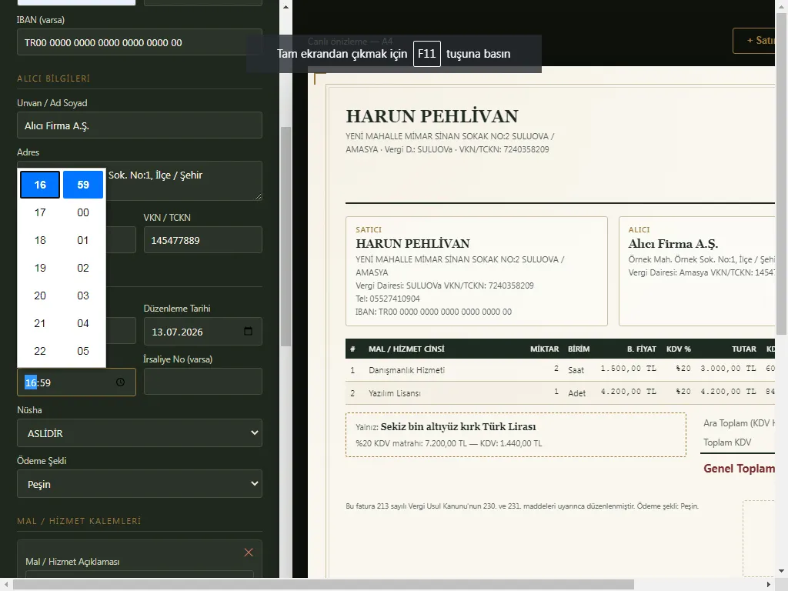Click scroll-right arrow at bottom
This screenshot has width=788, height=591.
[769, 585]
